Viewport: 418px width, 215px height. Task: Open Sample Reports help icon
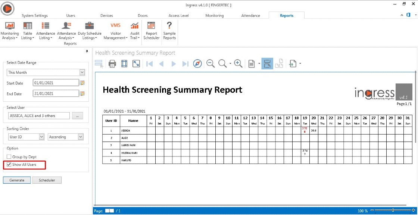pos(169,31)
